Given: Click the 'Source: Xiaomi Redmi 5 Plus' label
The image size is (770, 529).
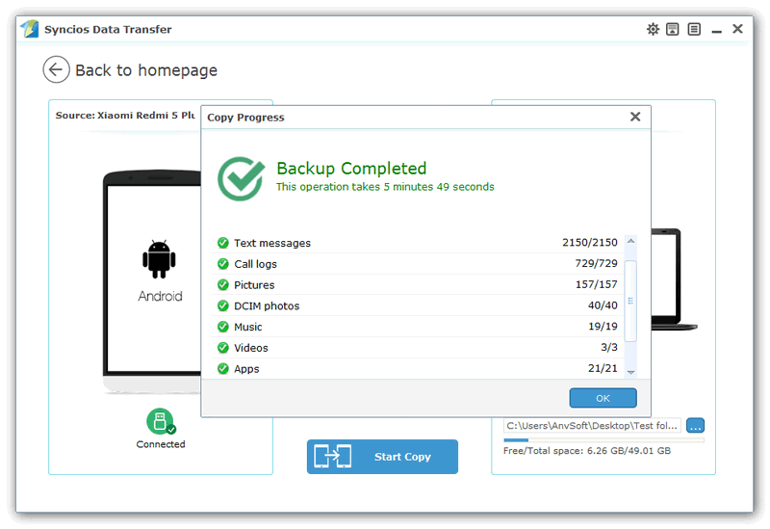Looking at the screenshot, I should click(125, 115).
